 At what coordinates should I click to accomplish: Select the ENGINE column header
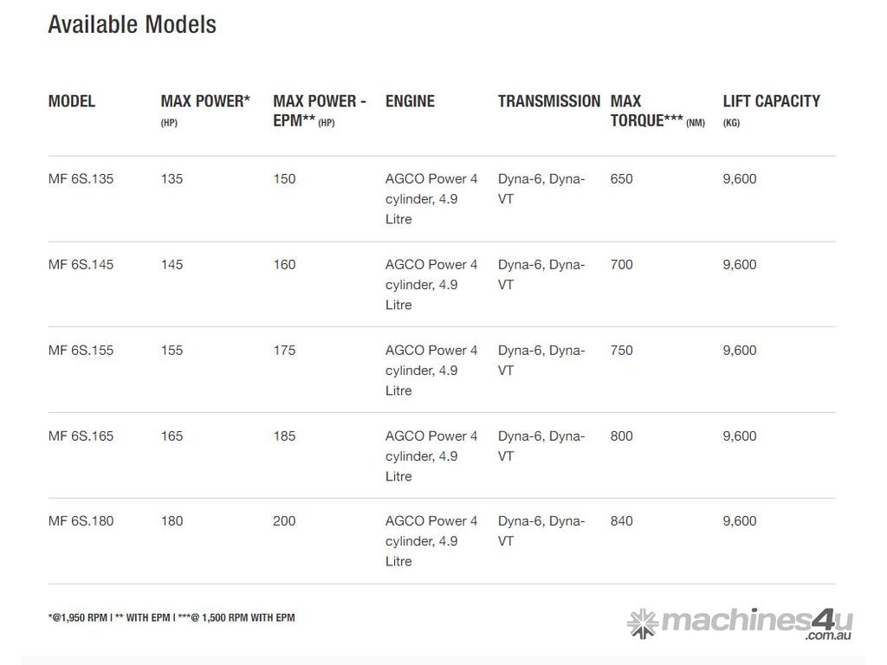pos(410,101)
